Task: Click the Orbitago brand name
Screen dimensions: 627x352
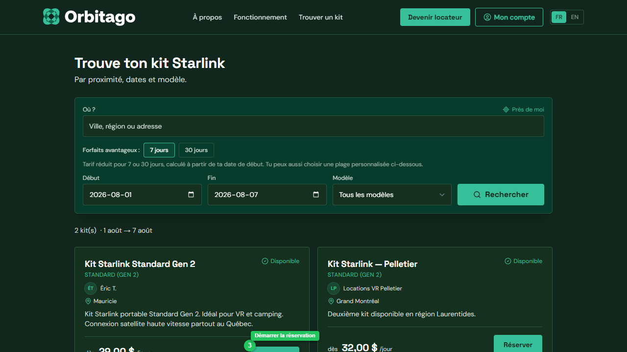Action: [100, 17]
